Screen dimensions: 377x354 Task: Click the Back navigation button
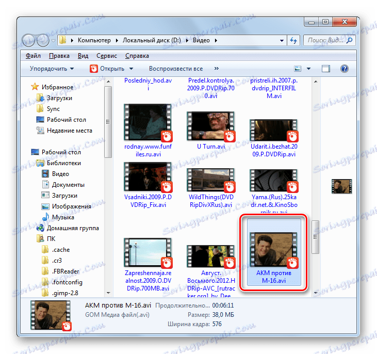point(28,40)
